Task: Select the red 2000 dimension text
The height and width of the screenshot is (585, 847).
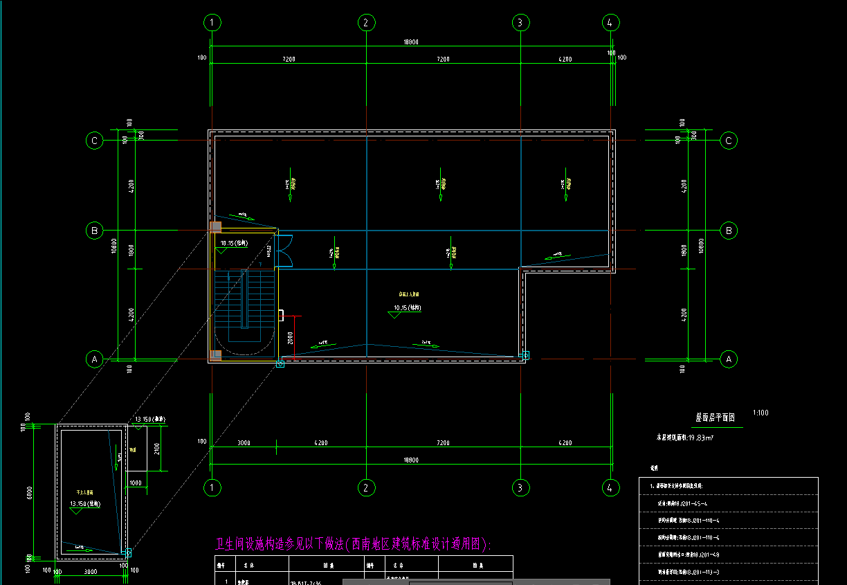Action: 290,339
